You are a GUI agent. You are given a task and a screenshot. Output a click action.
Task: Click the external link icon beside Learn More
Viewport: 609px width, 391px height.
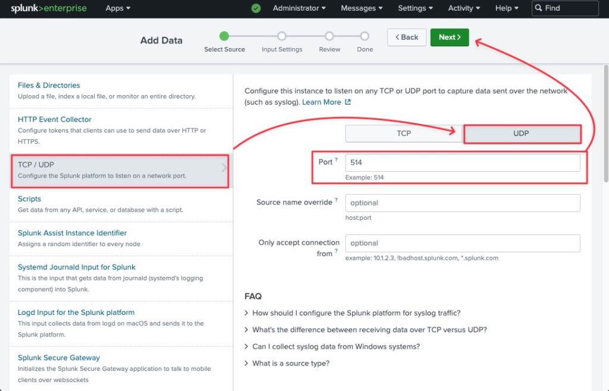pyautogui.click(x=347, y=102)
